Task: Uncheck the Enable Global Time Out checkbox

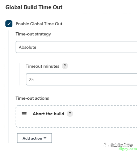Action: (x=9, y=24)
